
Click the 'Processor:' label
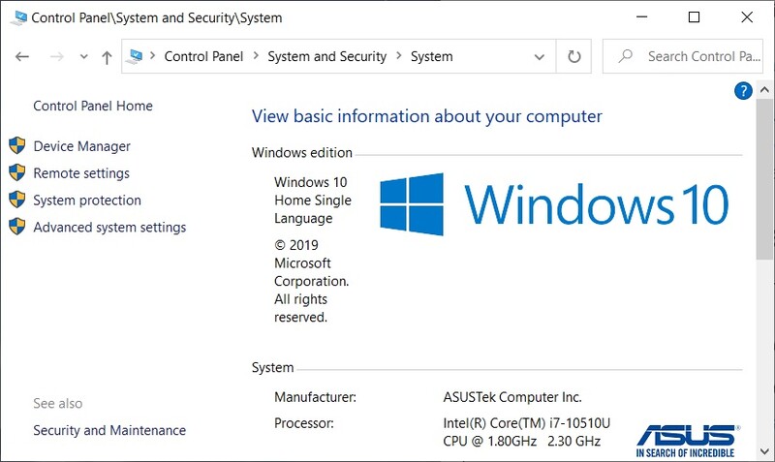tap(304, 423)
